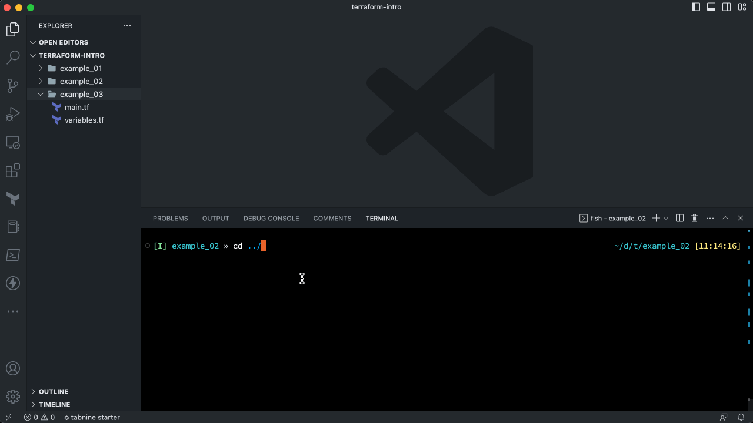The width and height of the screenshot is (753, 423).
Task: Click the tabnine starter status bar item
Action: pyautogui.click(x=92, y=417)
